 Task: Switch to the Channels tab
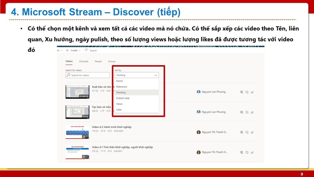(x=84, y=61)
